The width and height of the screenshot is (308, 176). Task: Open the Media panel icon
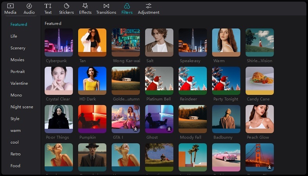(x=10, y=6)
